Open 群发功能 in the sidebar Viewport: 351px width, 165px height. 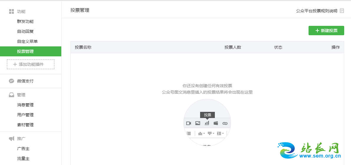(25, 21)
